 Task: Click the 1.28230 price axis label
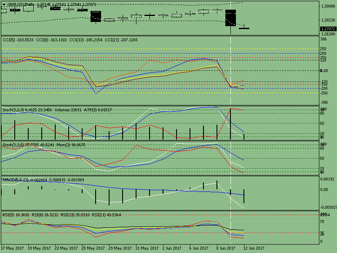point(328,20)
